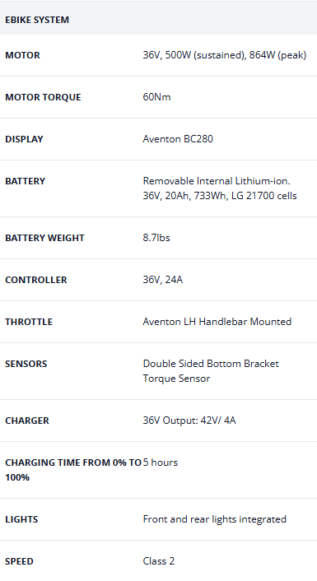Select the SENSORS row label
The height and width of the screenshot is (581, 317).
26,364
